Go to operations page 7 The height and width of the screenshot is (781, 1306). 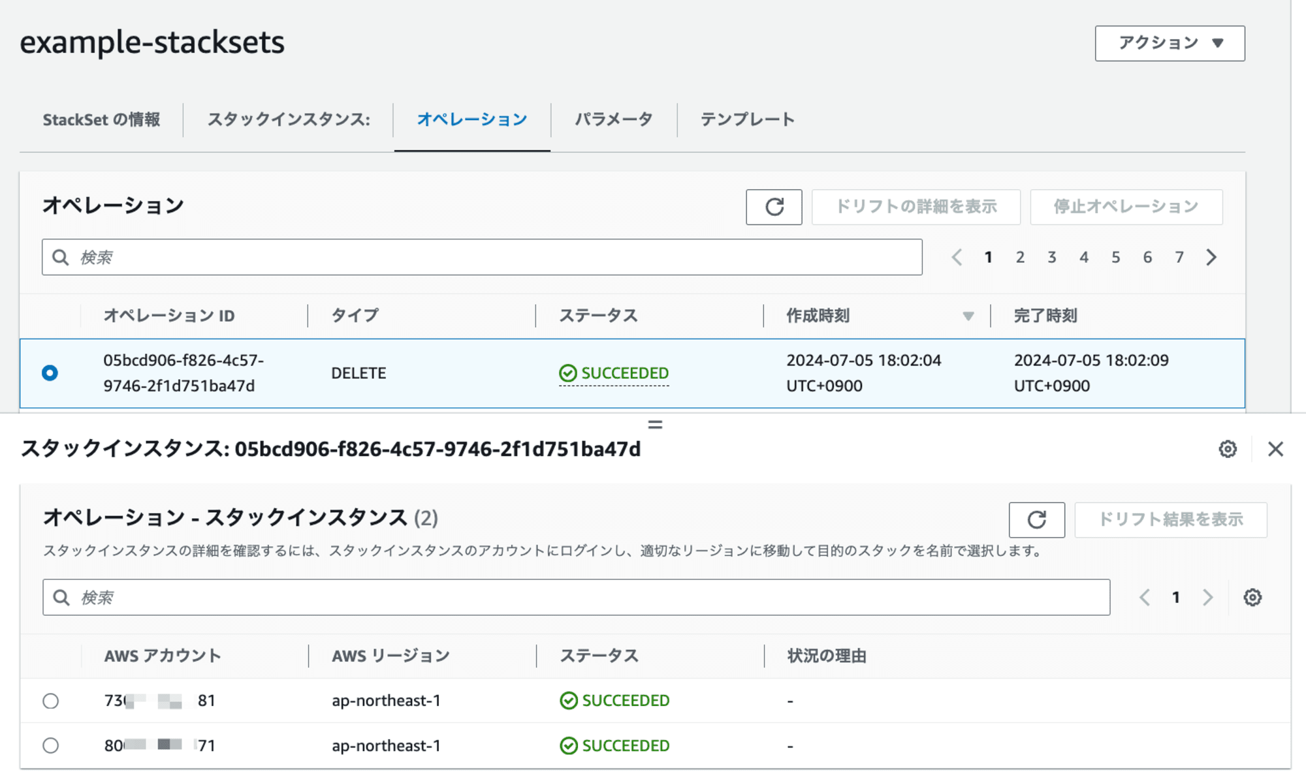point(1179,257)
